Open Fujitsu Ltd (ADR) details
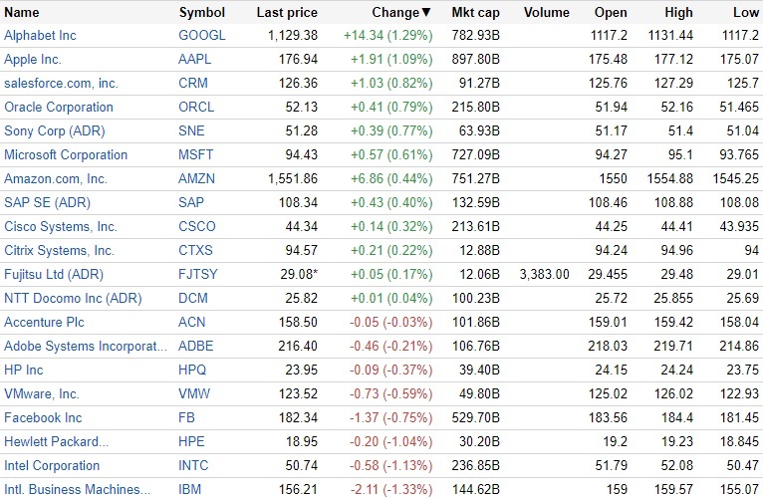763x499 pixels. (54, 275)
